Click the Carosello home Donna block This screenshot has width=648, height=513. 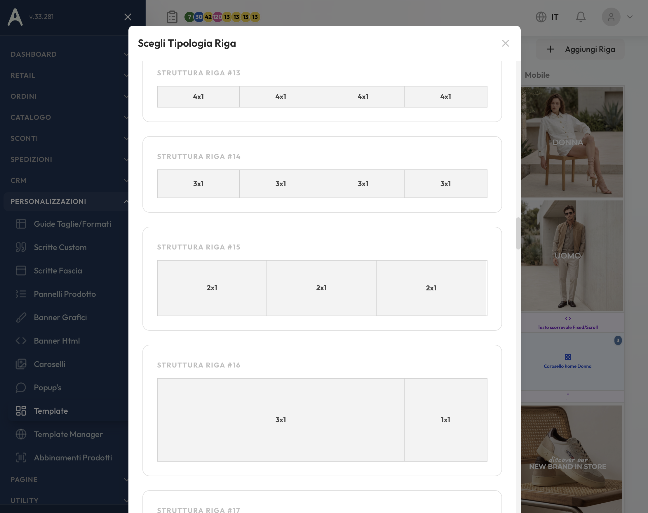pos(572,361)
